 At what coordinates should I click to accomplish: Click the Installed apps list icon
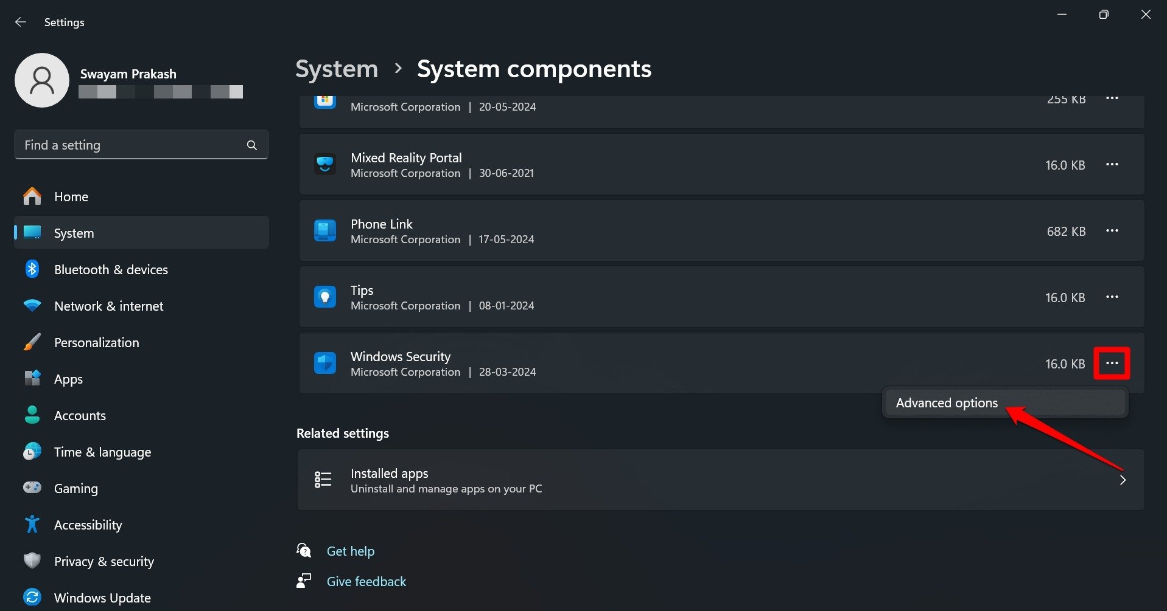pos(323,480)
